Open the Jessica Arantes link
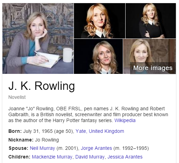 coord(125,157)
